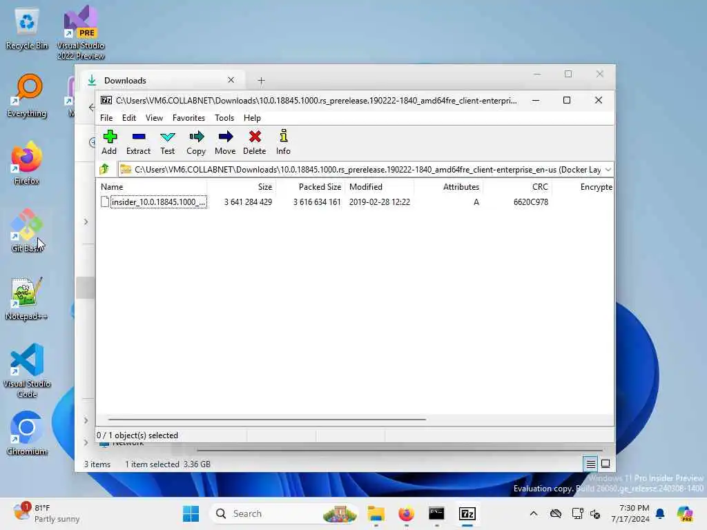Open File Explorer from the taskbar
The image size is (707, 530).
click(x=376, y=513)
